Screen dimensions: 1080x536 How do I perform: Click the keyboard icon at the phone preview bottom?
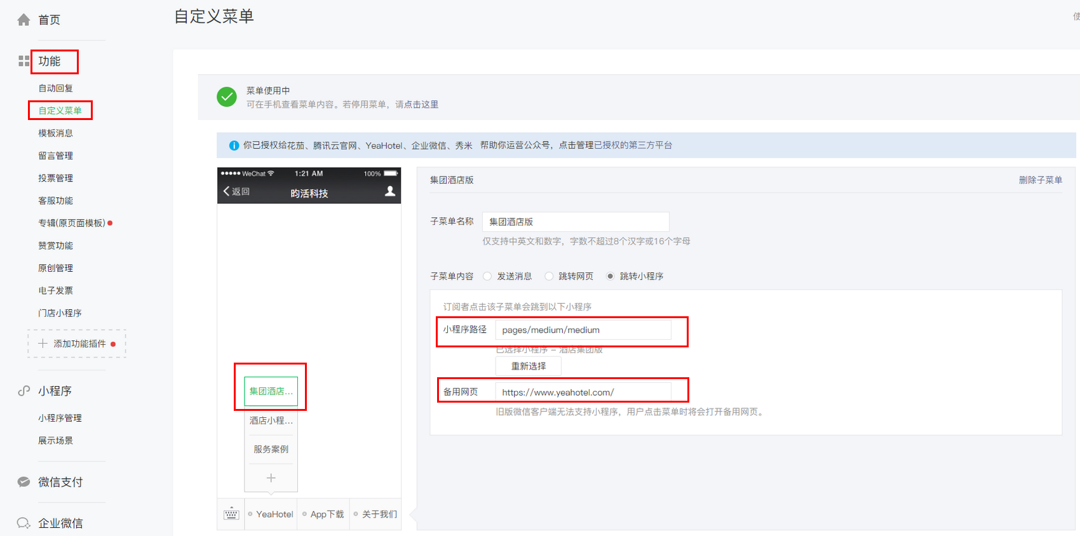click(x=231, y=514)
